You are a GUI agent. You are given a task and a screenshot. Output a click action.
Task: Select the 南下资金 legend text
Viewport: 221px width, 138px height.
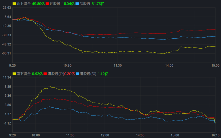coord(23,74)
